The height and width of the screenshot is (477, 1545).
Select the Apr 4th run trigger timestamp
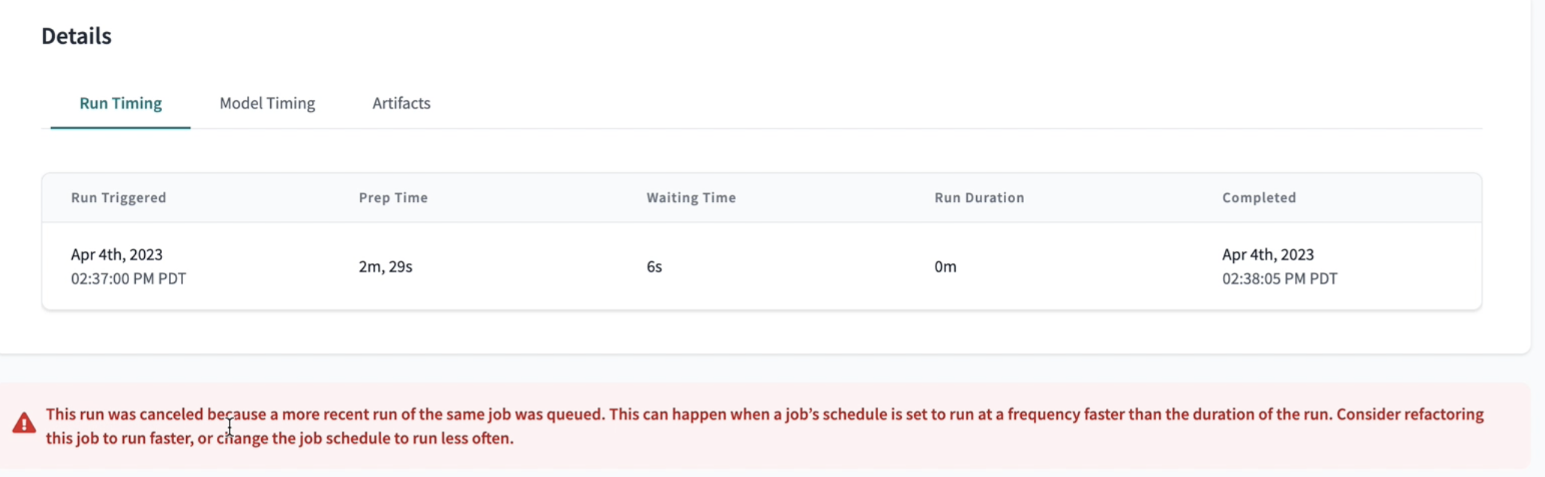click(117, 254)
